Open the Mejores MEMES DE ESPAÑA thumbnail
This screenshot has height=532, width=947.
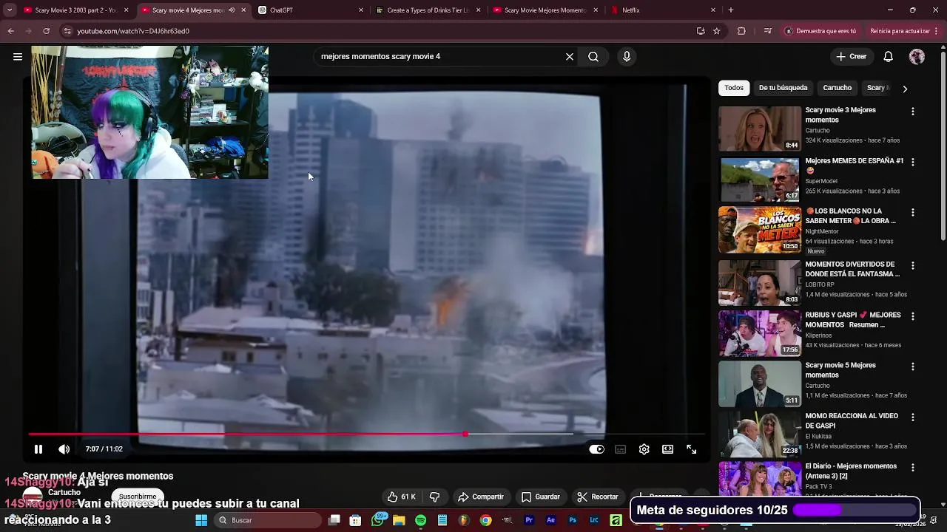click(x=760, y=180)
